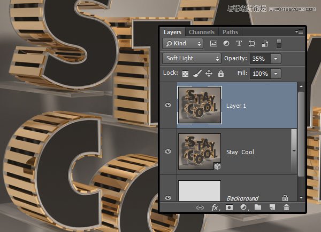Viewport: 321px width, 232px height.
Task: Click the layers list scrollbar thumb
Action: click(301, 134)
